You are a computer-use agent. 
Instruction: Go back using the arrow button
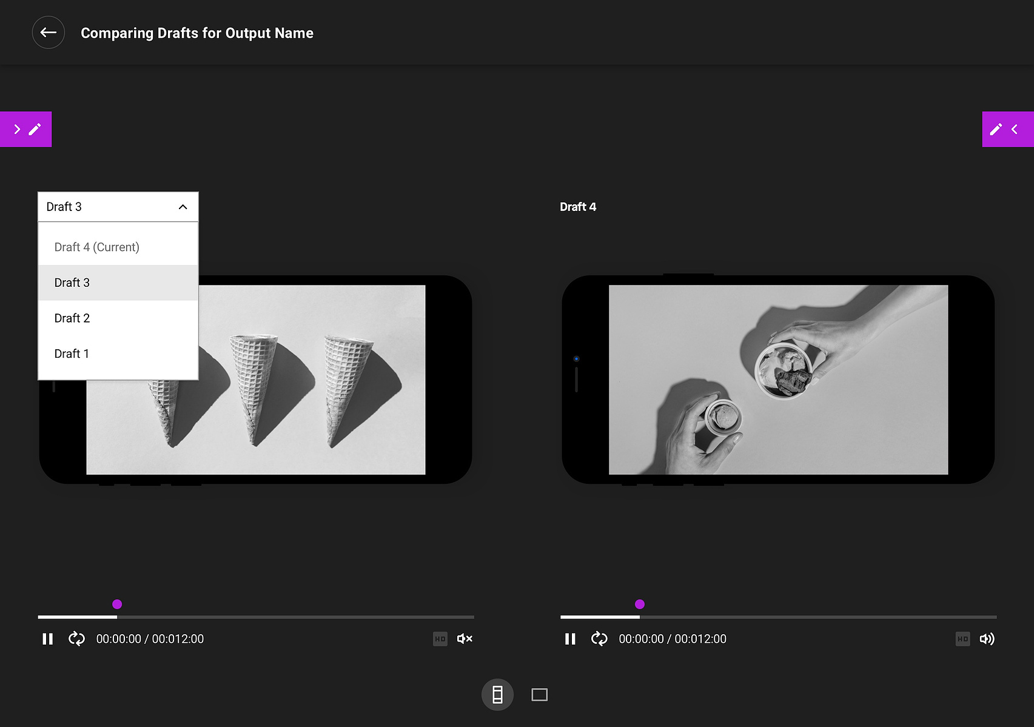[49, 33]
